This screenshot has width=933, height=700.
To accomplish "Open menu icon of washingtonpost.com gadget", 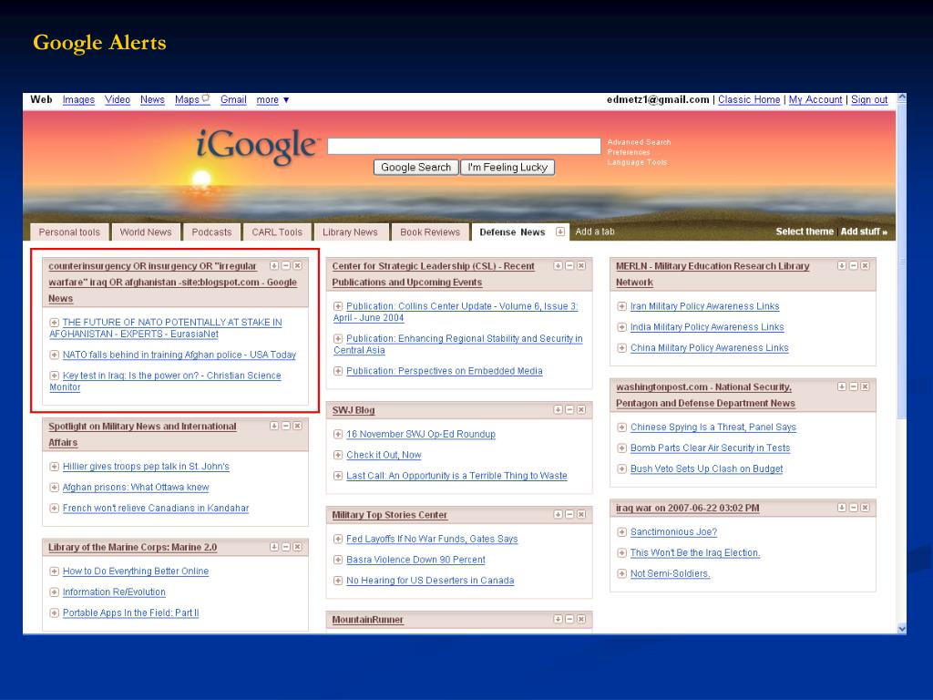I will (841, 386).
